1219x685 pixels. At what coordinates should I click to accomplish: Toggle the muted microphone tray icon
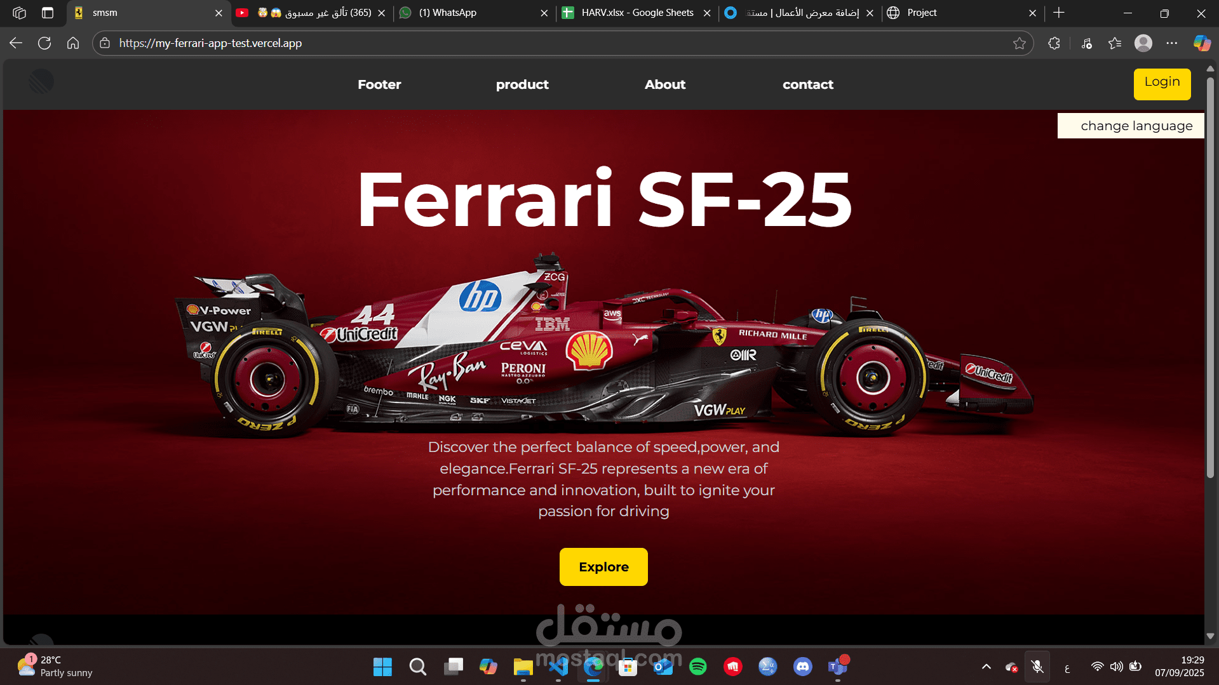click(x=1037, y=667)
